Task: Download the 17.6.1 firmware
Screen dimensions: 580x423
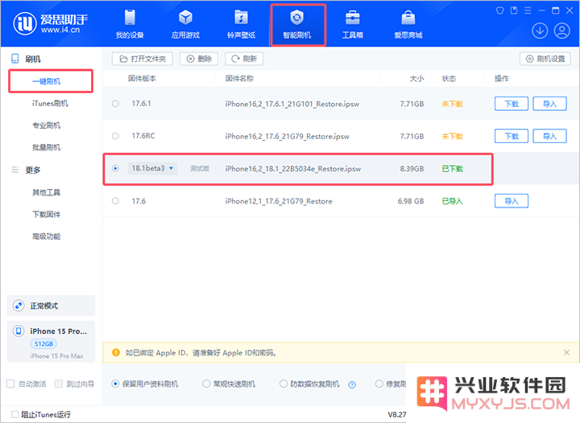Action: click(x=512, y=104)
